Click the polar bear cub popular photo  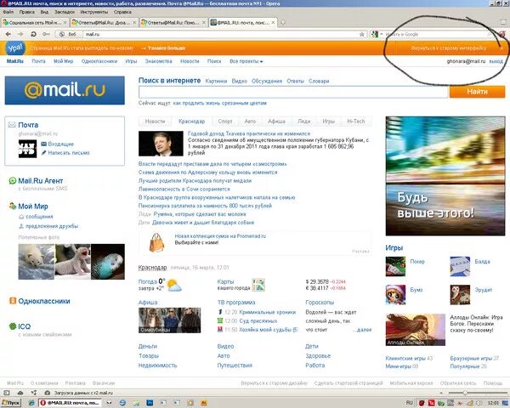click(36, 262)
